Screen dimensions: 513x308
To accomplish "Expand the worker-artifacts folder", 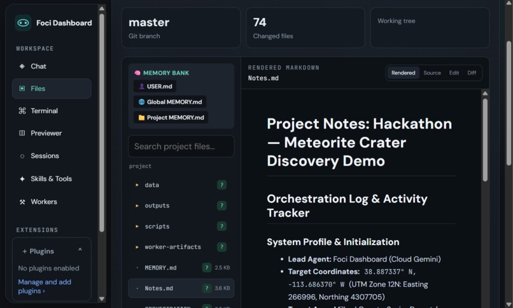I will pyautogui.click(x=137, y=247).
